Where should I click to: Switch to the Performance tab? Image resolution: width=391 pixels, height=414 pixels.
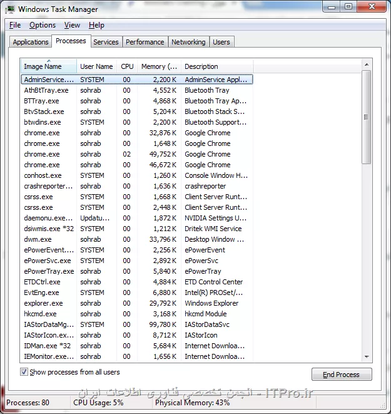(x=145, y=42)
